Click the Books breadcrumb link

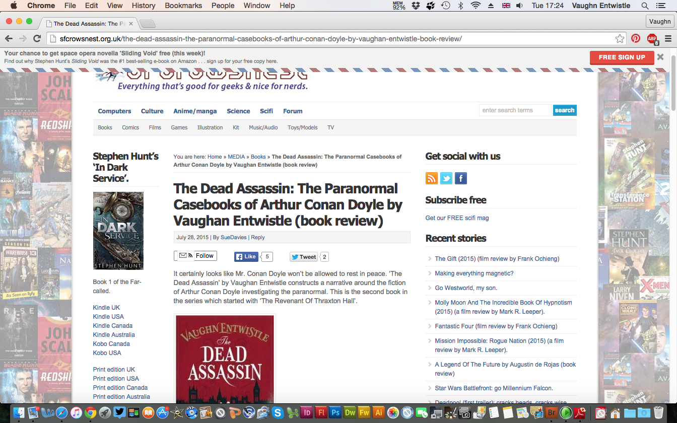[x=258, y=157]
